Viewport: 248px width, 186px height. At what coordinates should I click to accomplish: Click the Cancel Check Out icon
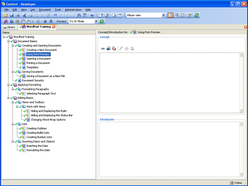(120, 15)
